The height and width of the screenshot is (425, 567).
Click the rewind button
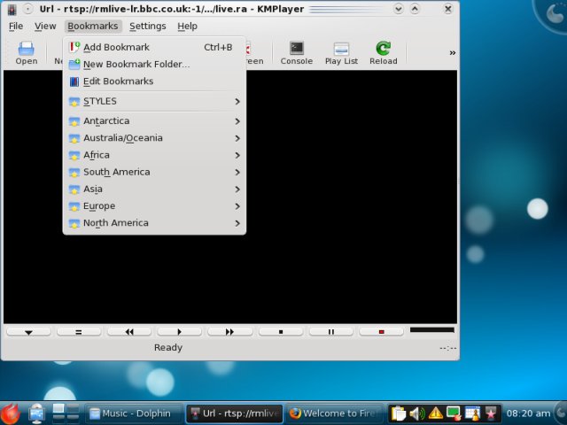[129, 332]
